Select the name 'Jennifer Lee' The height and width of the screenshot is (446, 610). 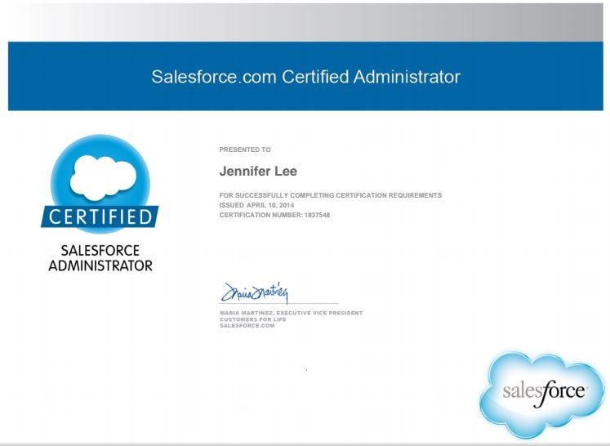click(258, 171)
